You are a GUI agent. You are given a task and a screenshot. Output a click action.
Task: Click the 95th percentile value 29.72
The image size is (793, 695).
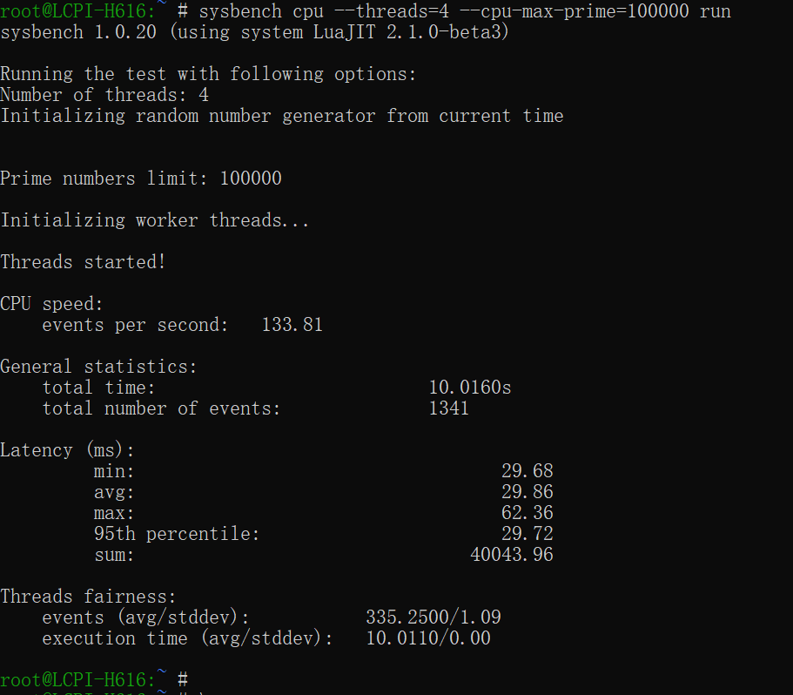(527, 534)
